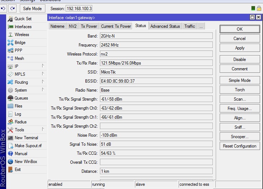This screenshot has height=189, width=263.
Task: Open the IP icon in sidebar
Action: click(x=10, y=66)
